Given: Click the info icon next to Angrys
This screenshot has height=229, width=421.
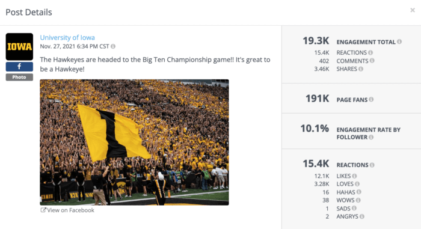Looking at the screenshot, I should point(361,216).
